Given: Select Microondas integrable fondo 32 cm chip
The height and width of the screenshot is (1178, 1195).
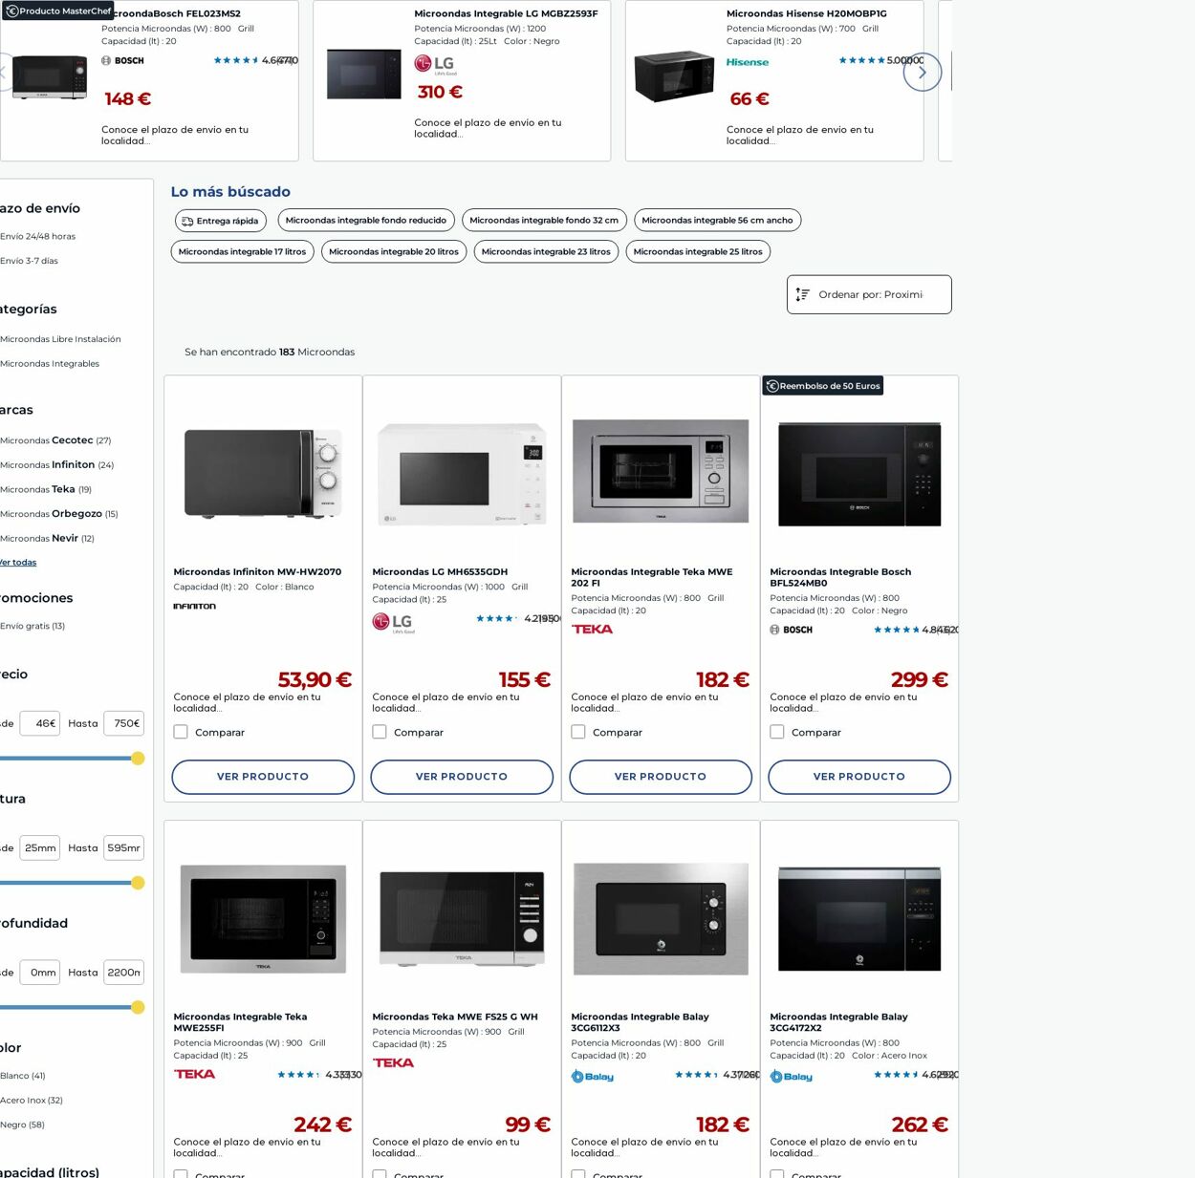Looking at the screenshot, I should click(544, 221).
